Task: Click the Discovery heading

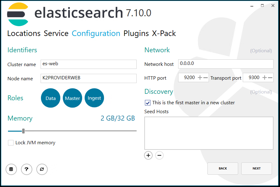Action: tap(159, 92)
